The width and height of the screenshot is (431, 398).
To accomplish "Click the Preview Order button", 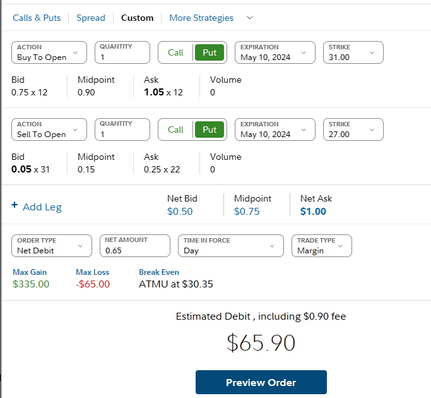I will [x=261, y=382].
